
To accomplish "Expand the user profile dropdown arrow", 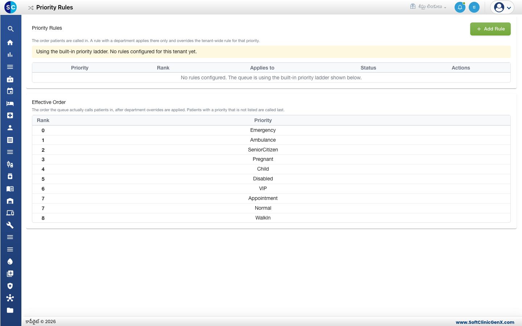I will [x=509, y=8].
